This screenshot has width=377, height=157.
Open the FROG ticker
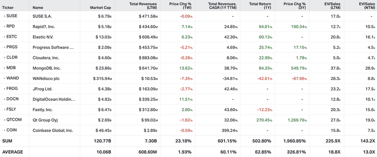[x=12, y=89]
